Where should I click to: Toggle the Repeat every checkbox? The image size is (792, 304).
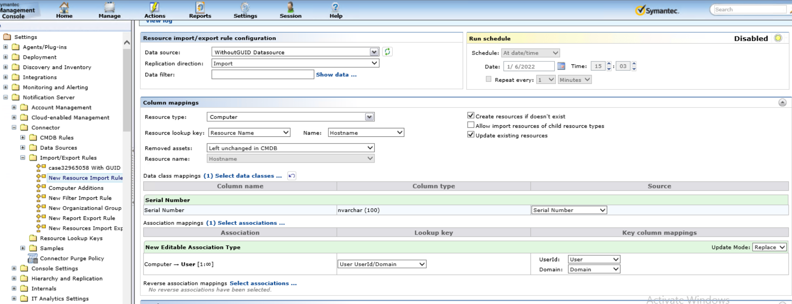(x=489, y=79)
